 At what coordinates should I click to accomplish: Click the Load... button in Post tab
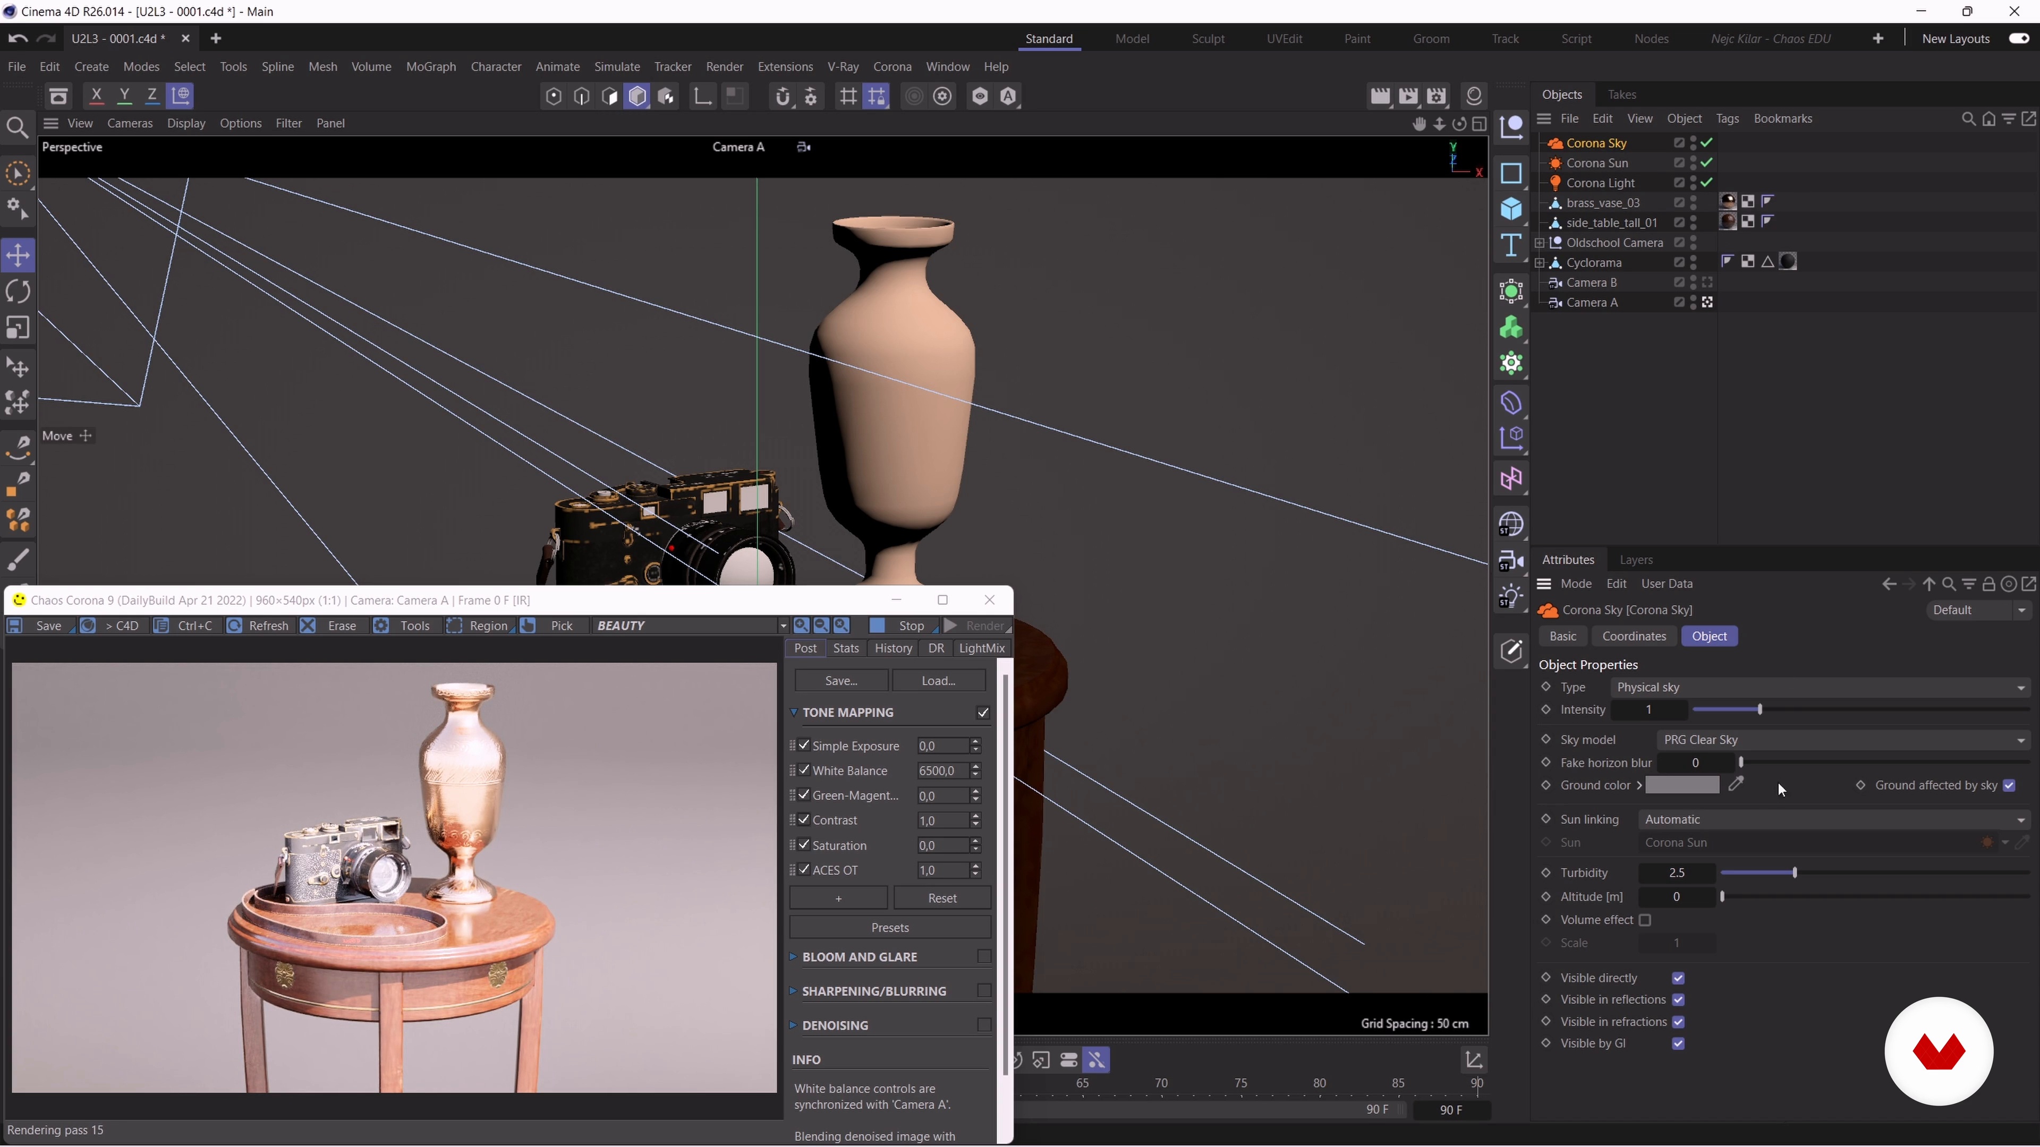tap(938, 681)
